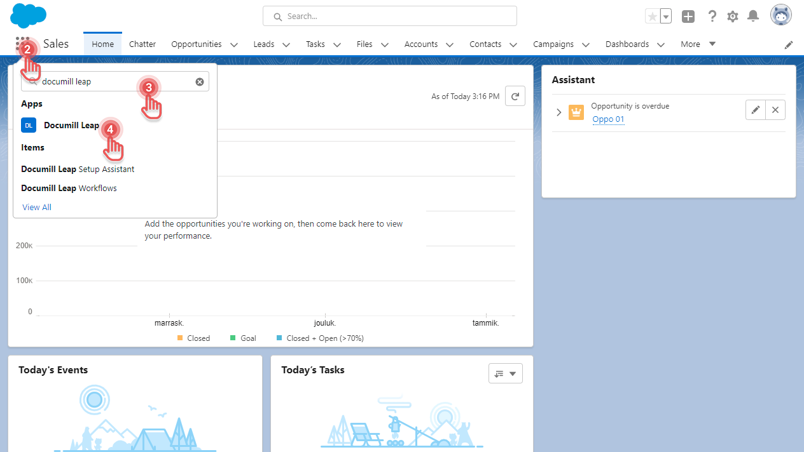Open the user profile avatar
The image size is (804, 452).
(780, 15)
